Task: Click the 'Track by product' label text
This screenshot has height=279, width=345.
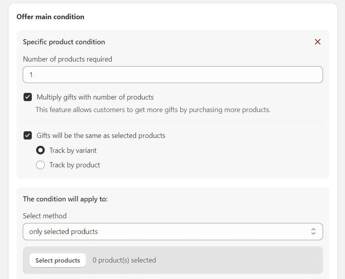Action: tap(75, 165)
